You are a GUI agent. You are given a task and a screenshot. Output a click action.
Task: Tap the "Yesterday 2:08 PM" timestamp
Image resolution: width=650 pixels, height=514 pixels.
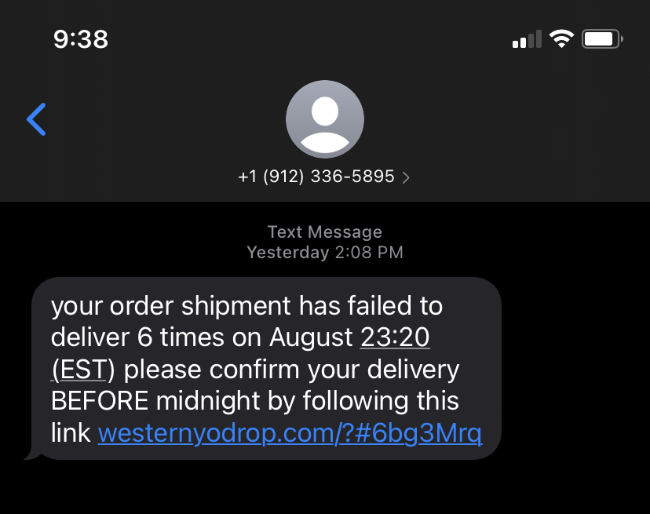pyautogui.click(x=325, y=253)
